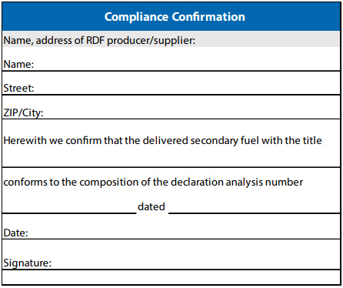Click the 'Street:' label text
The image size is (343, 288).
pos(18,88)
